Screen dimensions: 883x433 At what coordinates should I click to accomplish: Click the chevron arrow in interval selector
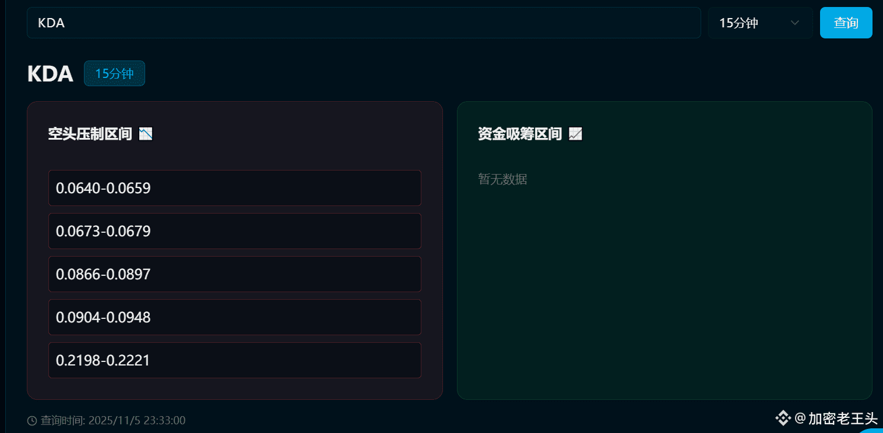pos(794,23)
